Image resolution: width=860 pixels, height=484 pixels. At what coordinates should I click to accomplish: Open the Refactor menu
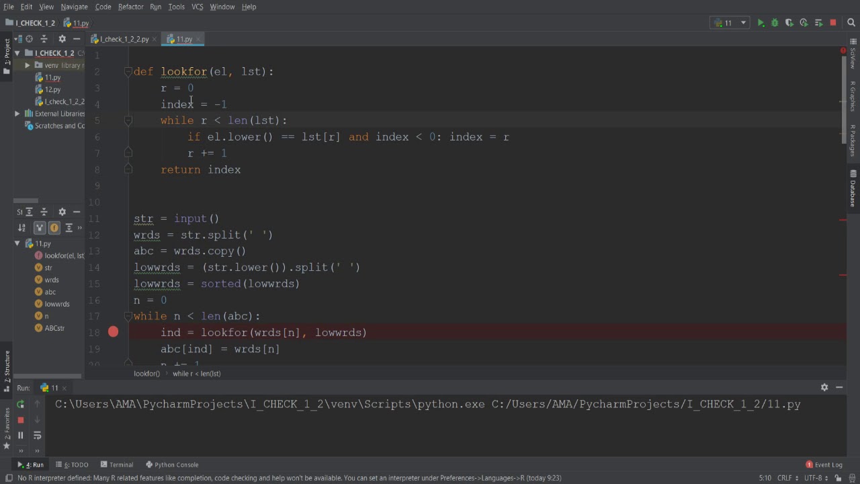130,7
